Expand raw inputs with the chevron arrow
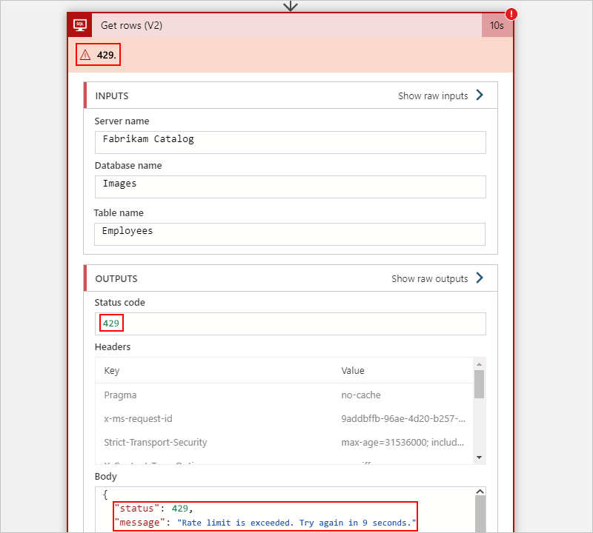Image resolution: width=593 pixels, height=533 pixels. click(x=481, y=95)
